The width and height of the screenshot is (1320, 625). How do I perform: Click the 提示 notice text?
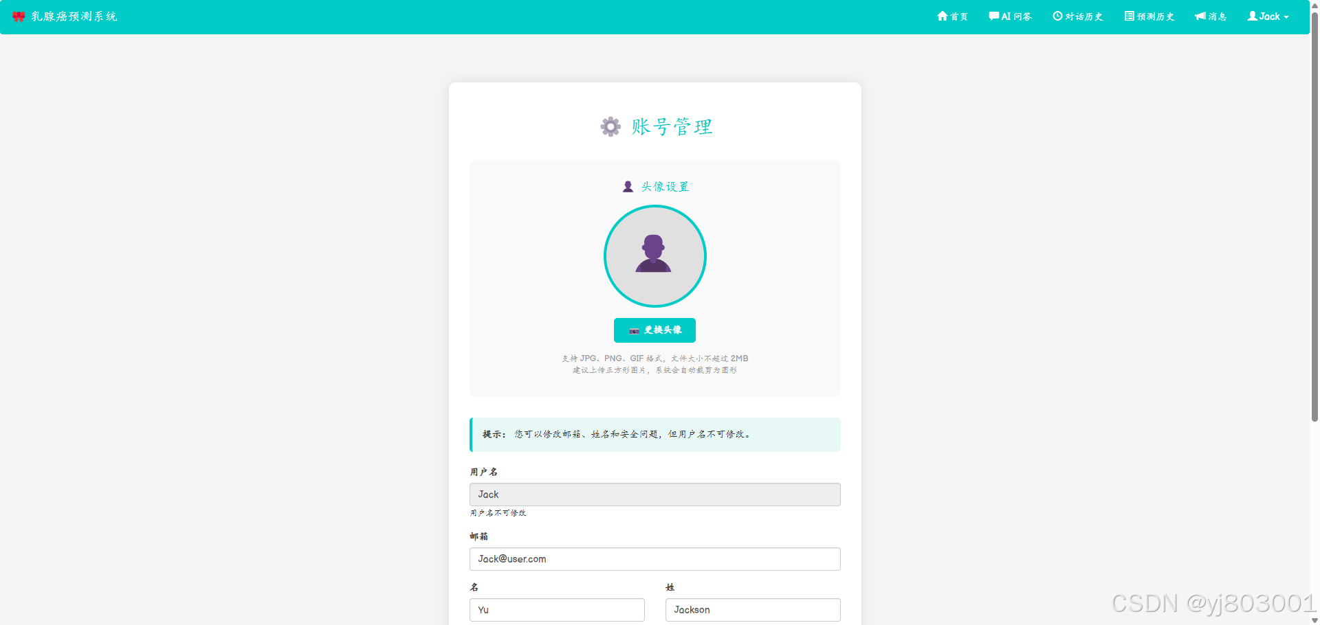[617, 434]
